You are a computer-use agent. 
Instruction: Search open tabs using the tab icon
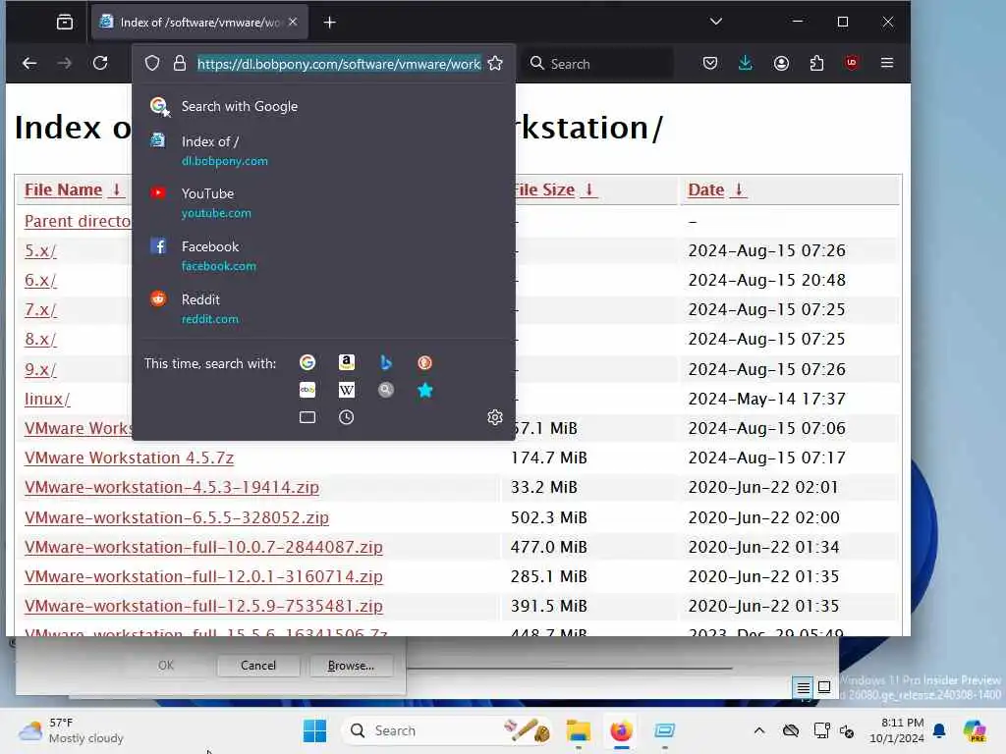click(x=307, y=417)
